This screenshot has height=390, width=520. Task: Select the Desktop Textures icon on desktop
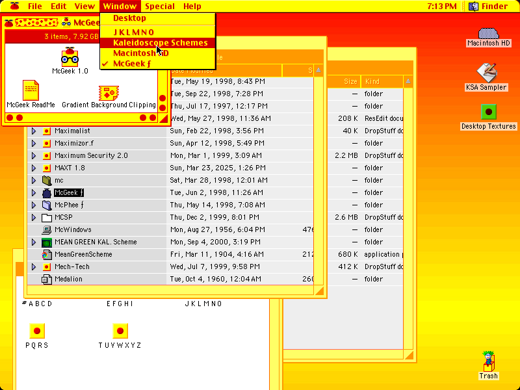[x=489, y=112]
